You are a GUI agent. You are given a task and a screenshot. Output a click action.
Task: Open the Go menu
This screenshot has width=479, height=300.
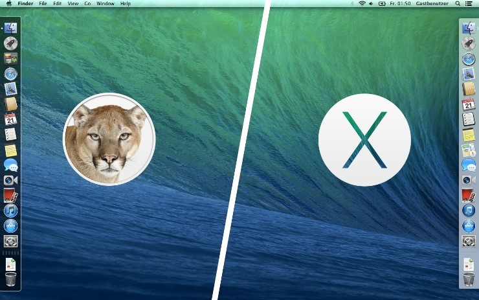tap(87, 4)
